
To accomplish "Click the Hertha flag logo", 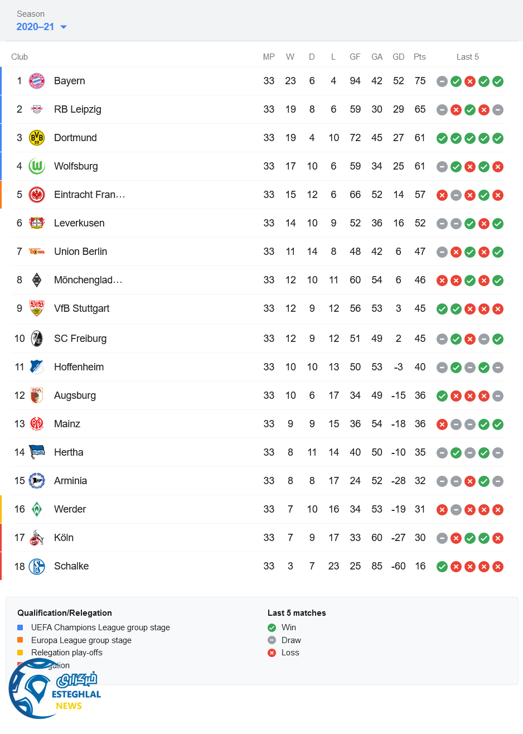I will pyautogui.click(x=37, y=452).
